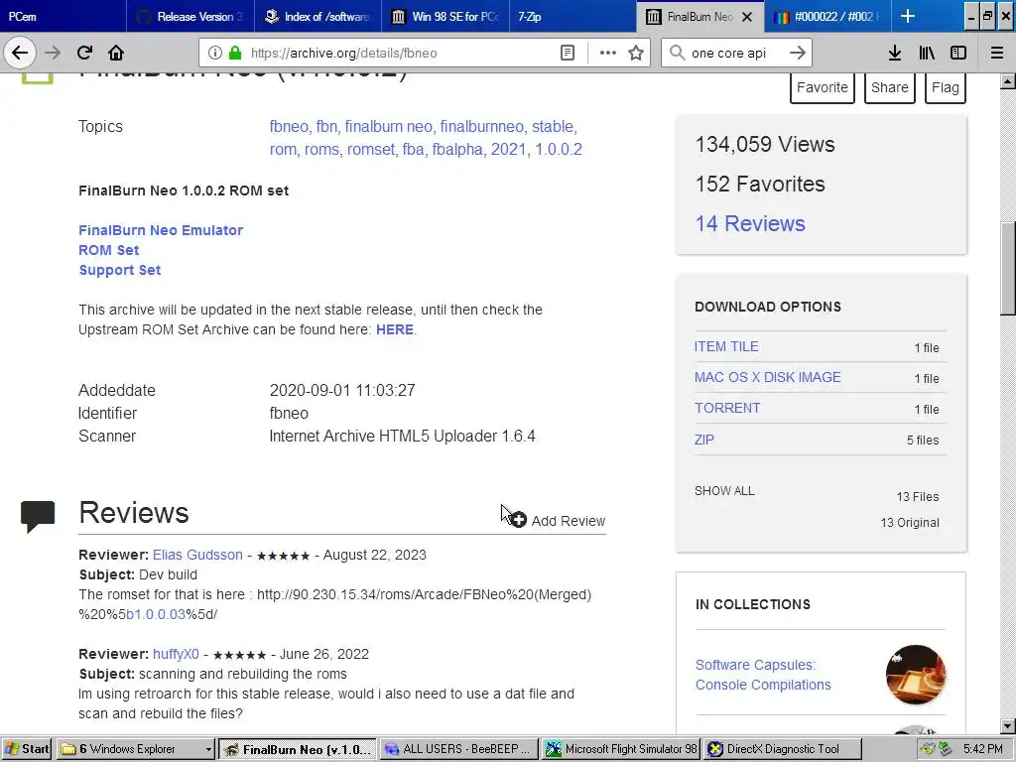Image resolution: width=1016 pixels, height=762 pixels.
Task: Open reviewer huffyX0 profile
Action: click(x=176, y=654)
